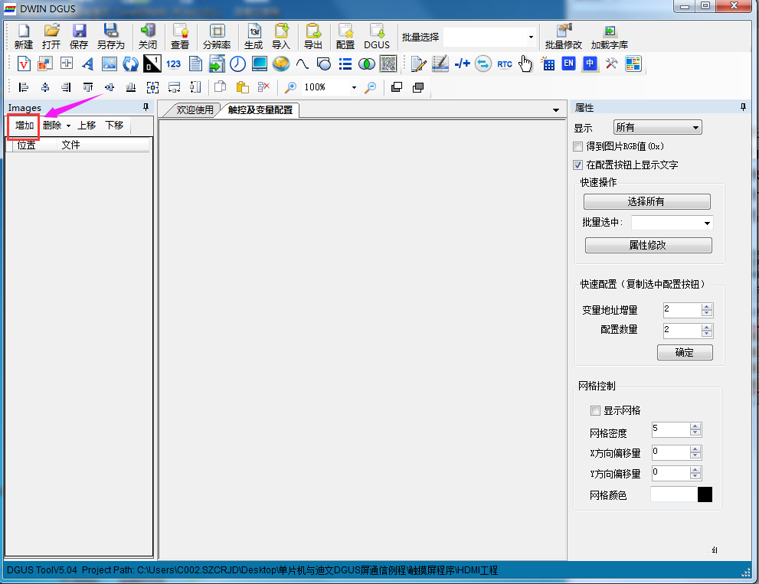Select the hand-pointer touch tool icon
Image resolution: width=759 pixels, height=584 pixels.
click(525, 64)
